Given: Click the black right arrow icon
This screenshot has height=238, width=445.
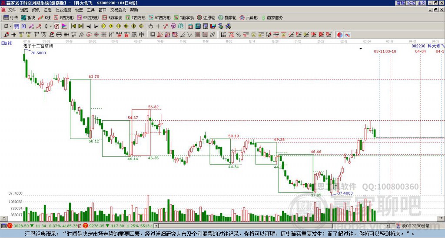Looking at the screenshot, I should (96, 26).
